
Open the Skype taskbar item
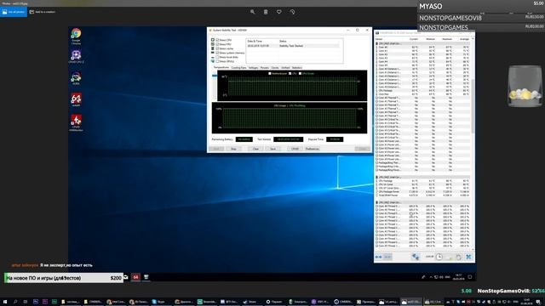[x=161, y=302]
